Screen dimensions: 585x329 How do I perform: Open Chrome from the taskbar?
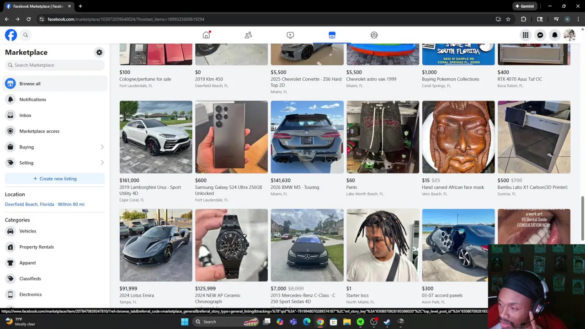[320, 322]
